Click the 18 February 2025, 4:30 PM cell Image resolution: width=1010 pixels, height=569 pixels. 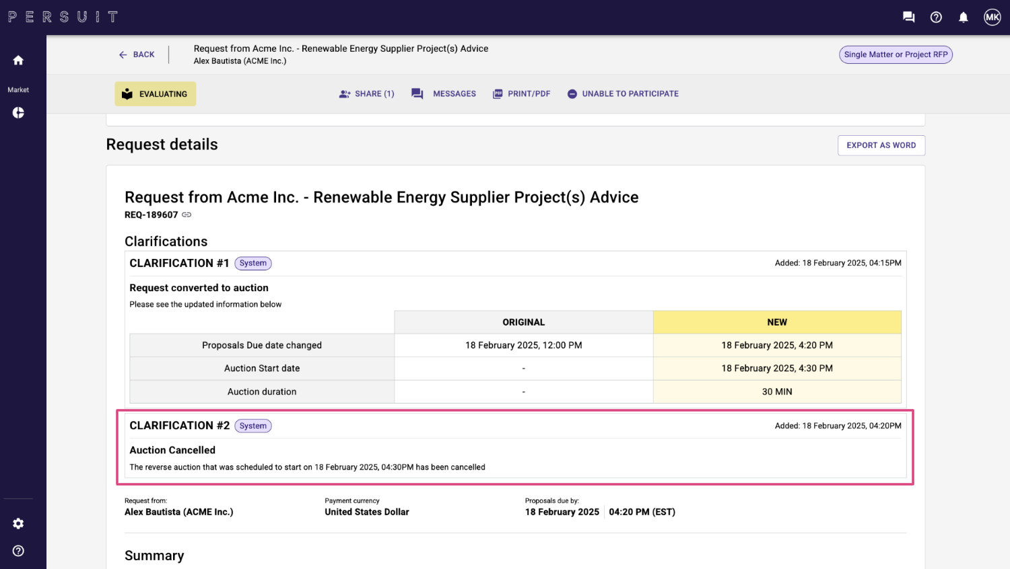pos(777,369)
